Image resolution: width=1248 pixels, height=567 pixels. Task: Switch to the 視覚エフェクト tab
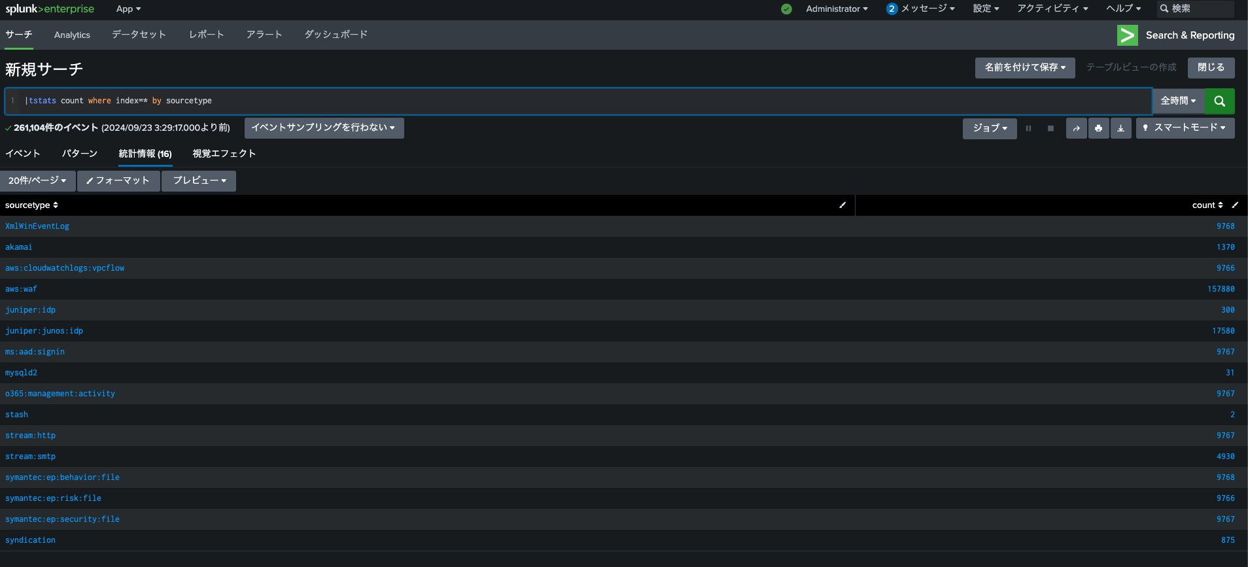tap(224, 154)
